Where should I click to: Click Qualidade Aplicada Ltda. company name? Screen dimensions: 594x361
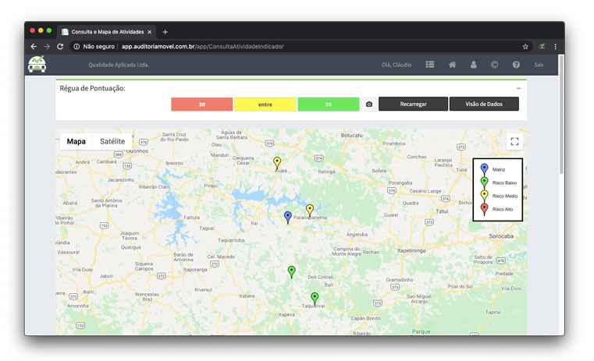(119, 65)
